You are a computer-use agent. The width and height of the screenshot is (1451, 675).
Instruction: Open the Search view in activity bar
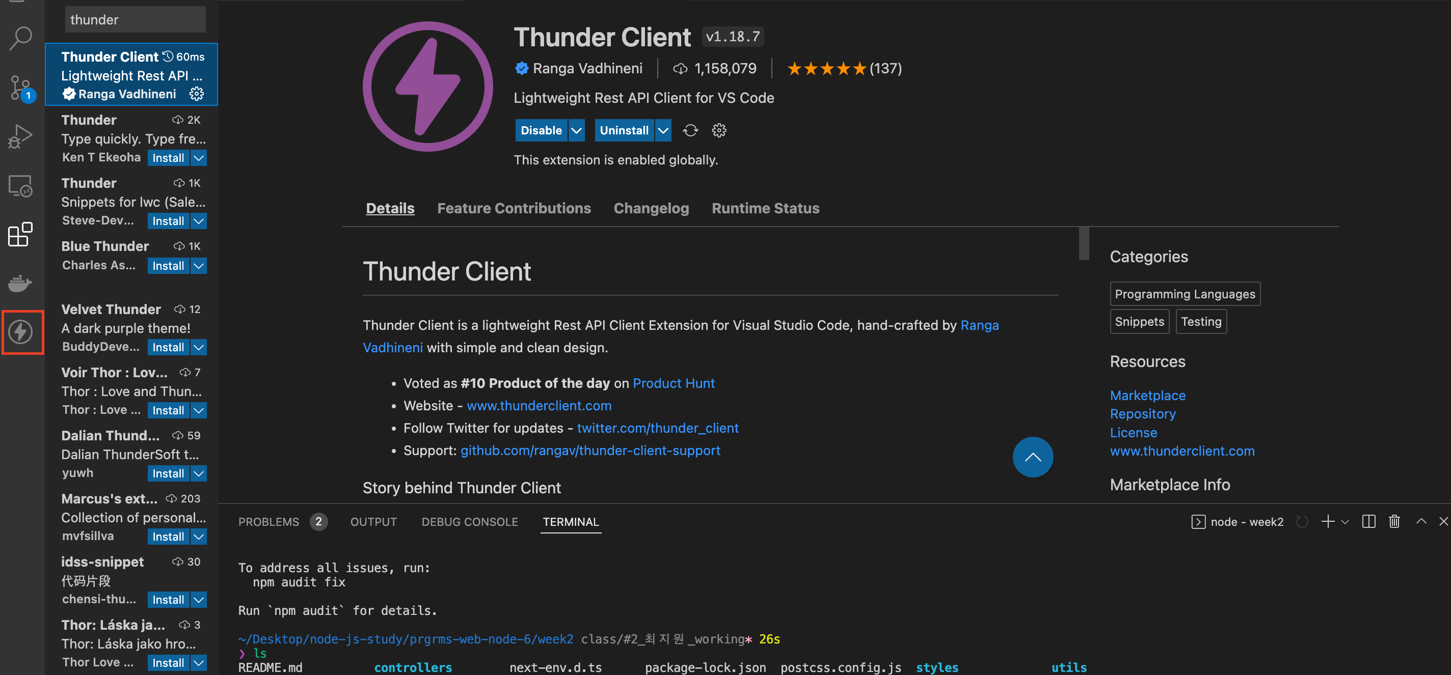point(21,38)
